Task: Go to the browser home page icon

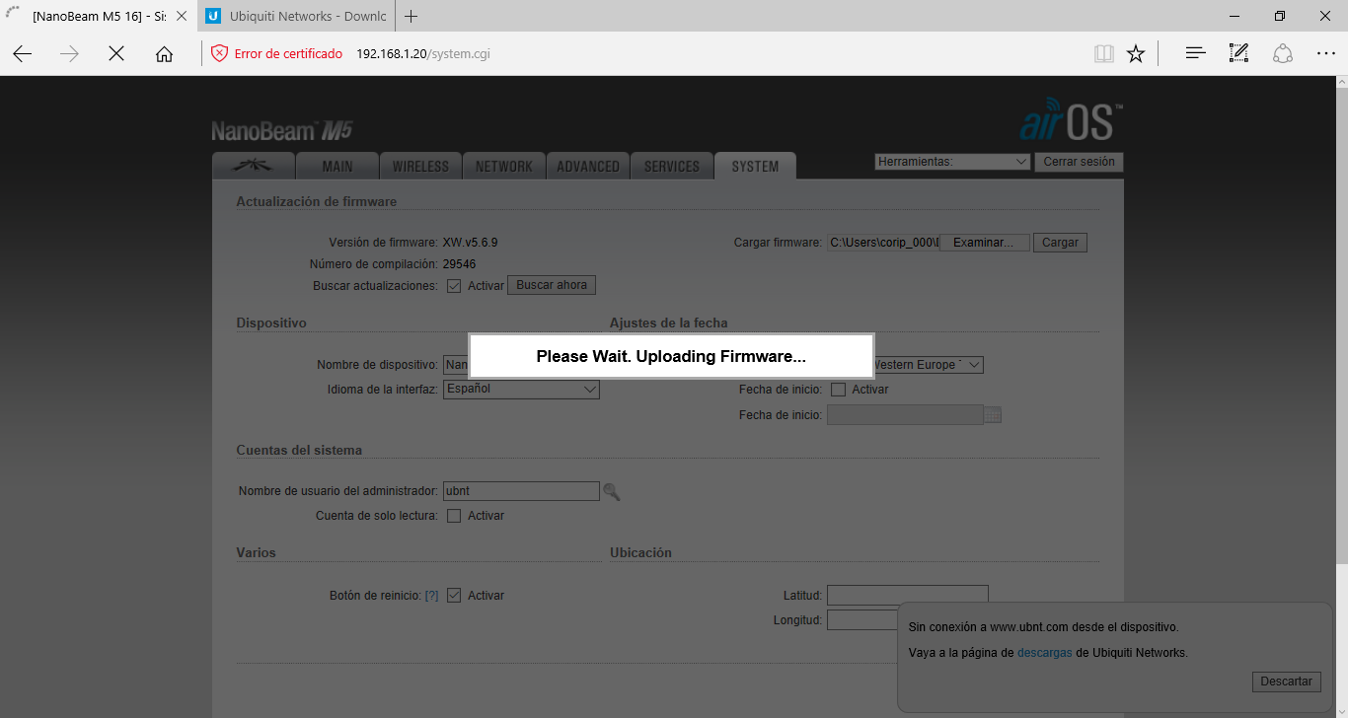Action: point(164,54)
